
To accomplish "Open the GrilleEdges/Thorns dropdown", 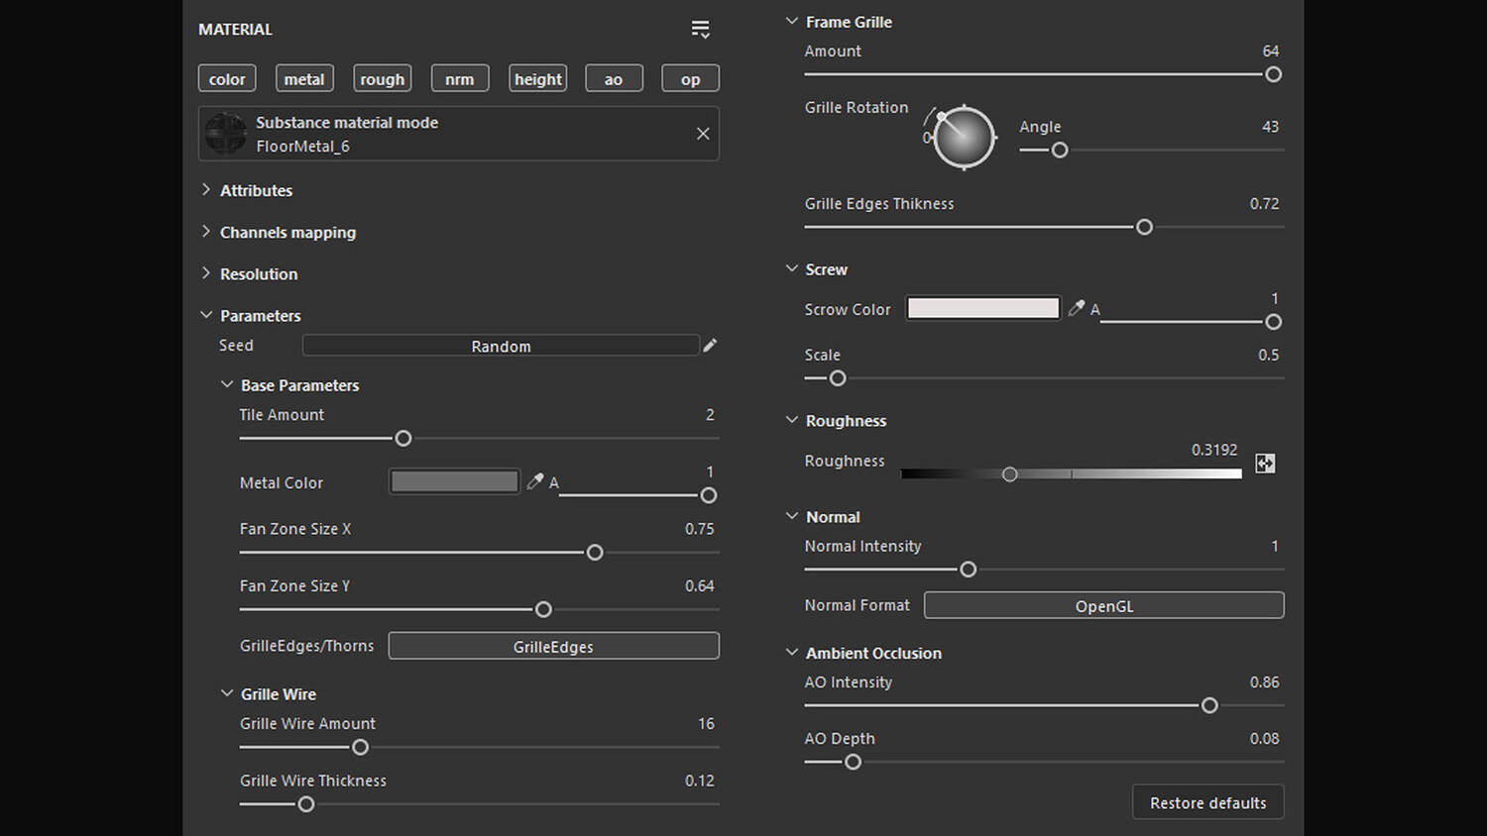I will [553, 647].
